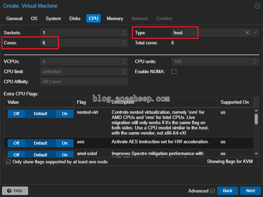The height and width of the screenshot is (197, 263).
Task: Open the CPU Type dropdown list
Action: coord(255,33)
